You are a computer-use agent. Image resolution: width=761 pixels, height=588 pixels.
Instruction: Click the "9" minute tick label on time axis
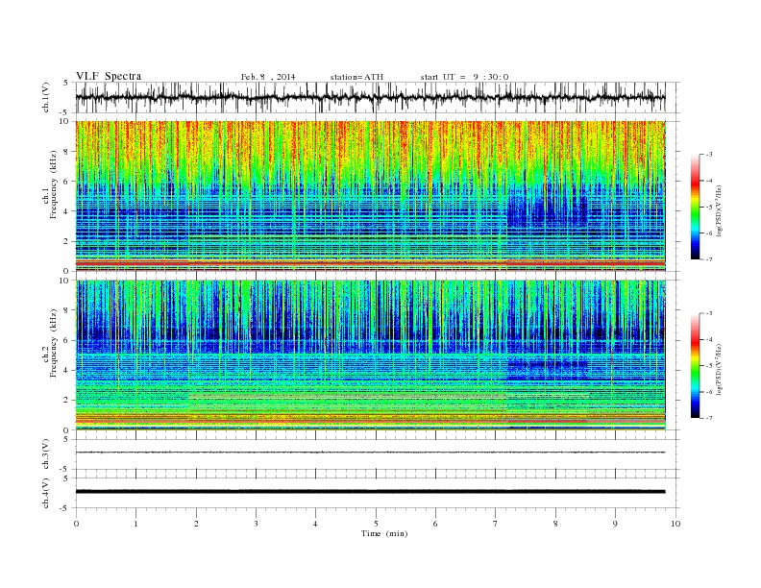[x=615, y=524]
